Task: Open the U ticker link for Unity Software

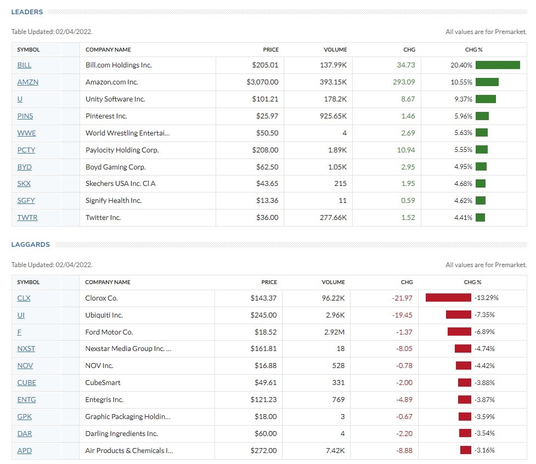Action: click(x=20, y=99)
